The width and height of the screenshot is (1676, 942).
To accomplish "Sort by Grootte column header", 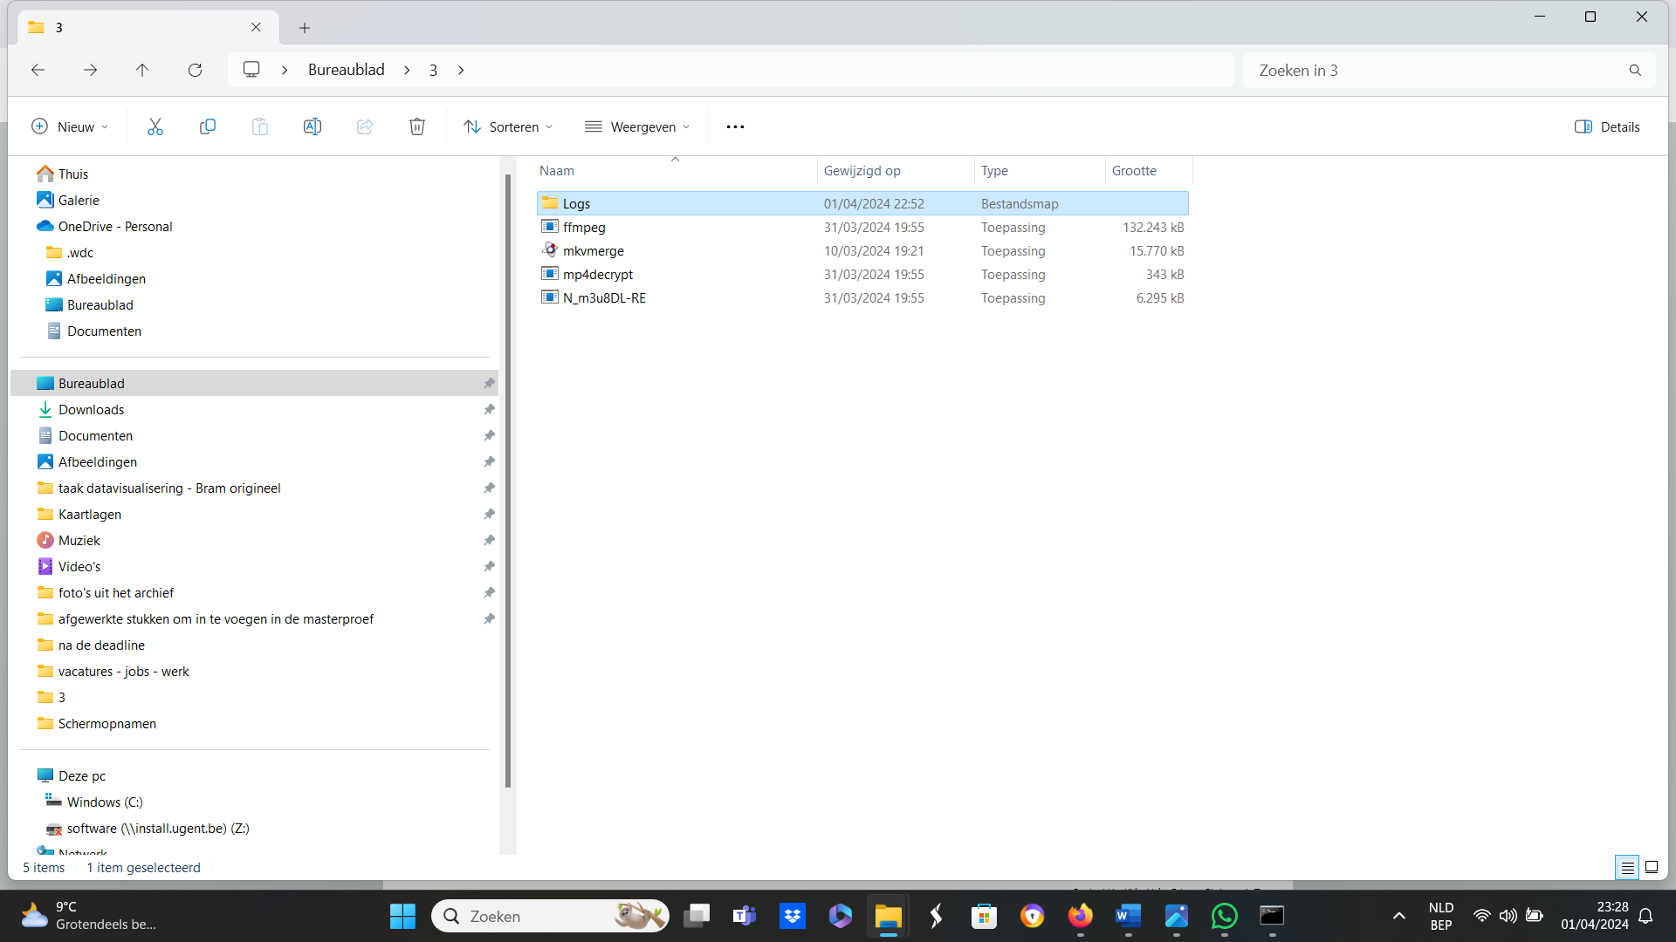I will [1134, 171].
